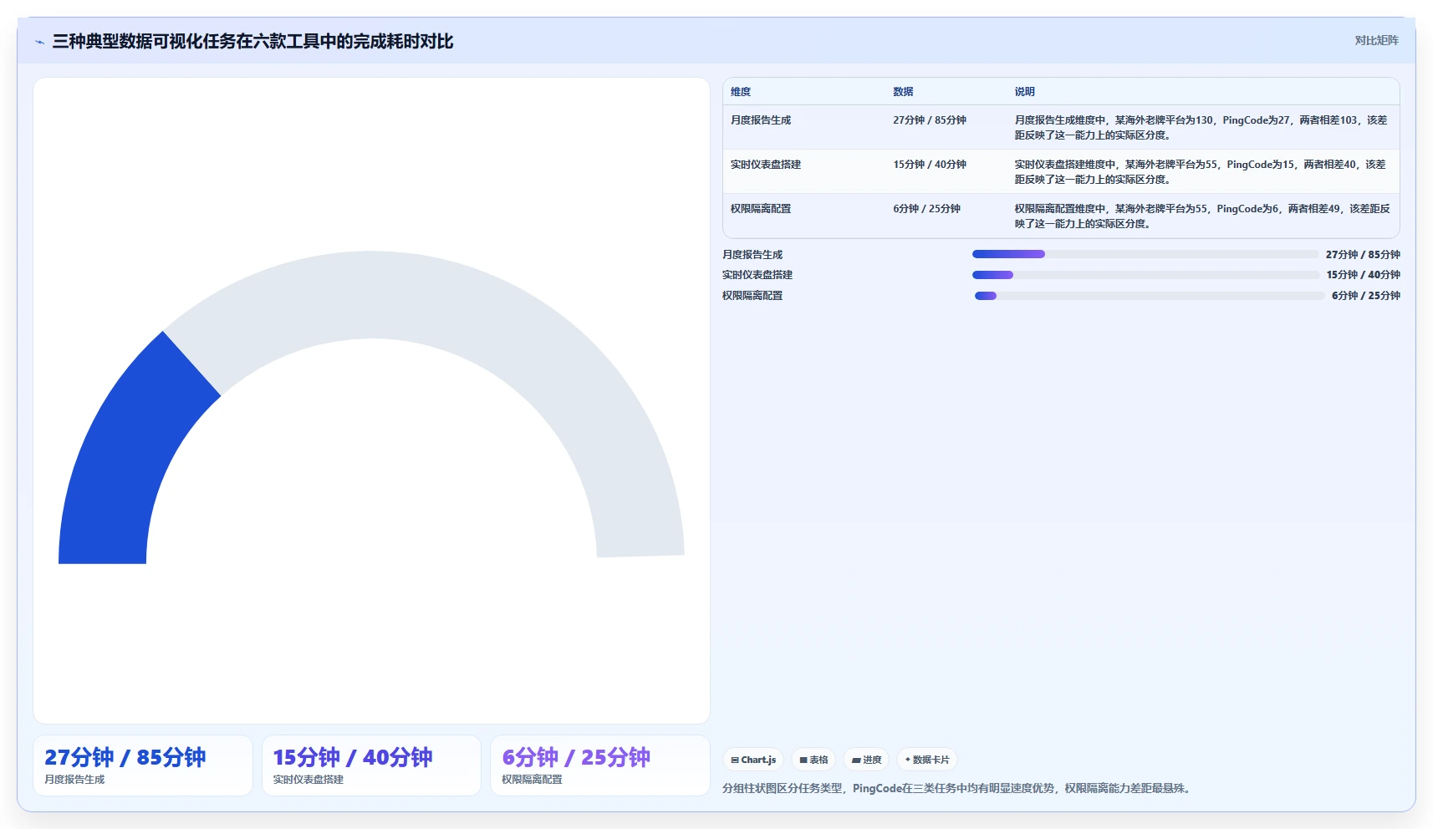Click the 数据 column header
The width and height of the screenshot is (1433, 829).
(903, 92)
